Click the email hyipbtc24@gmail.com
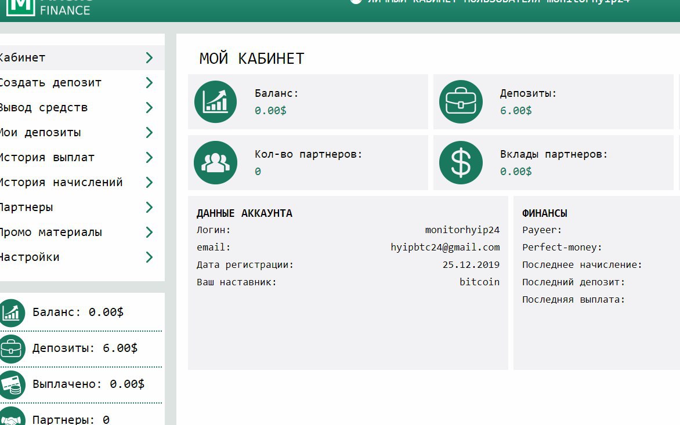680x425 pixels. tap(446, 248)
